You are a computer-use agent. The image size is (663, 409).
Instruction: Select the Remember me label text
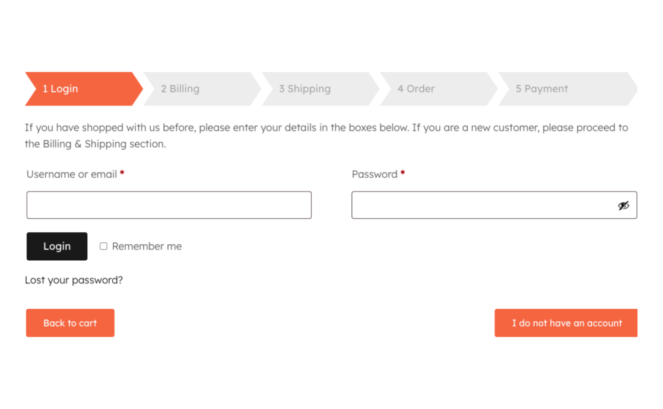pyautogui.click(x=146, y=246)
